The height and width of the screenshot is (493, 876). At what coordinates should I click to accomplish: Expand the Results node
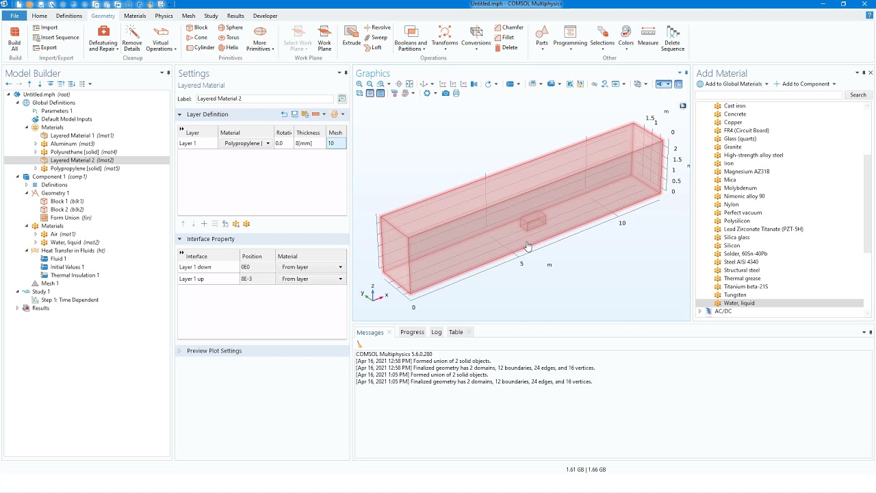click(x=18, y=308)
